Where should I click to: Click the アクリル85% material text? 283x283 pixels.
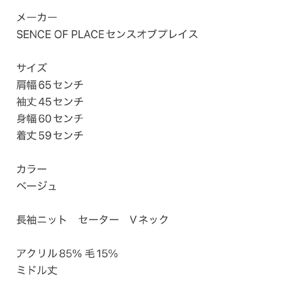(x=49, y=254)
